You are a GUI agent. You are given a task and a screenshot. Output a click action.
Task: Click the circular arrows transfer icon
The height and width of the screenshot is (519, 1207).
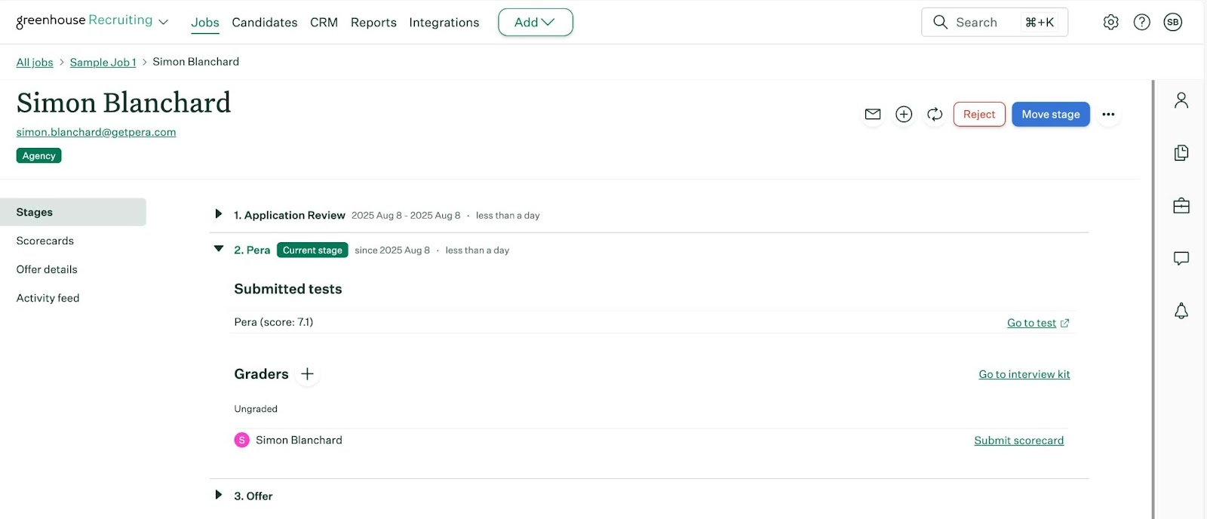(x=935, y=114)
